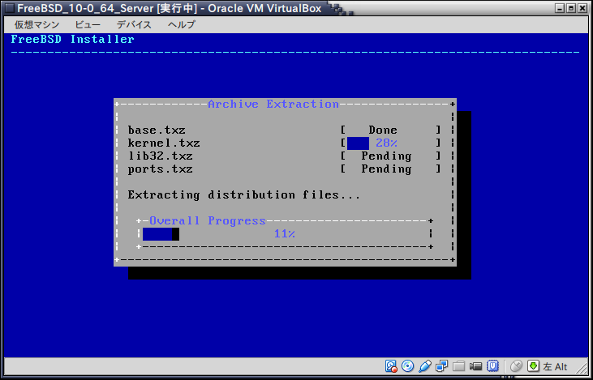Click the shared folders status icon
This screenshot has height=380, width=593.
pyautogui.click(x=459, y=365)
